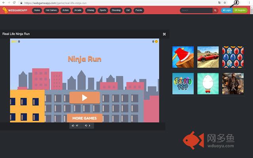
Task: Open the red sports car game thumbnail
Action: click(x=208, y=57)
